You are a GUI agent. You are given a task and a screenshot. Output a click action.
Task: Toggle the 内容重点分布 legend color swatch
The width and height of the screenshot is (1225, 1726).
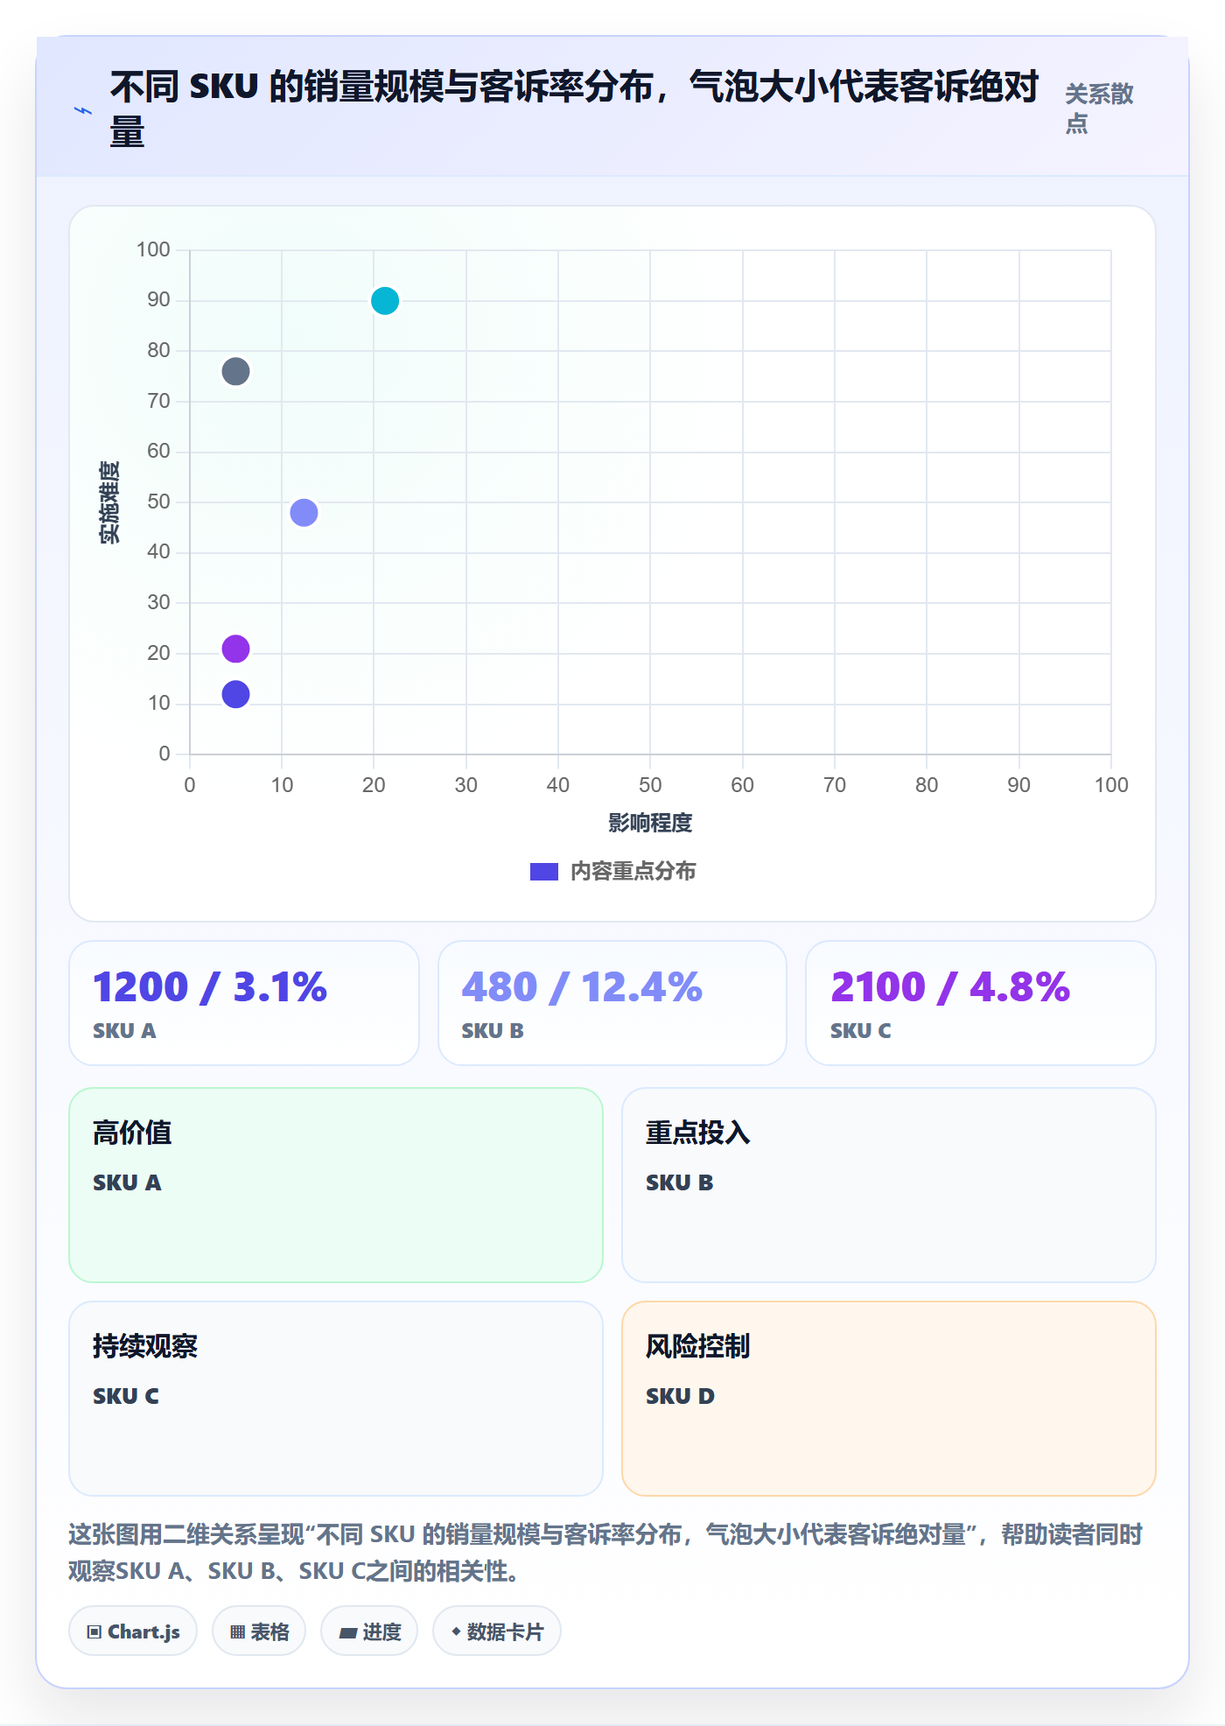coord(544,872)
